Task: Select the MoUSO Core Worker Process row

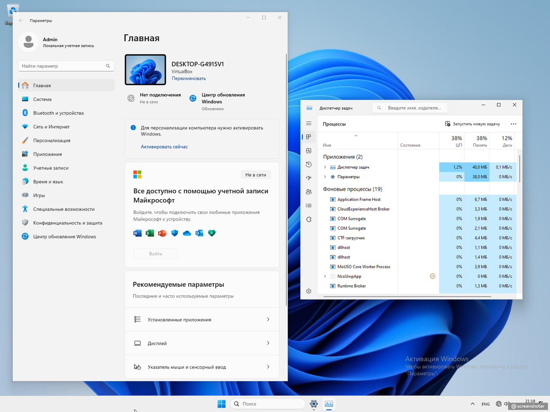Action: [x=417, y=267]
